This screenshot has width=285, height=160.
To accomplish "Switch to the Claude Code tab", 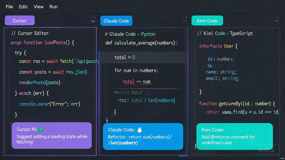I will 116,21.
